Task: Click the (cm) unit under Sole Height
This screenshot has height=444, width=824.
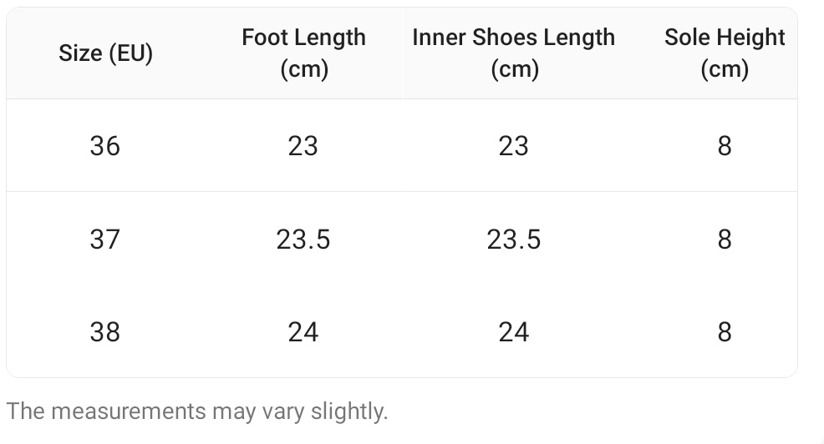Action: coord(725,69)
